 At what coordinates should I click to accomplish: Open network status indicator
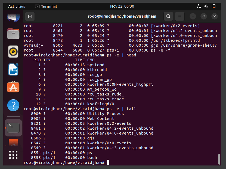pyautogui.click(x=199, y=6)
